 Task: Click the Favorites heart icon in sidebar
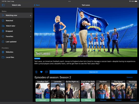click(3, 36)
